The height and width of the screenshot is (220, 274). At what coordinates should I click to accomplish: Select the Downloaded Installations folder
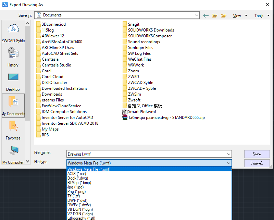point(62,88)
